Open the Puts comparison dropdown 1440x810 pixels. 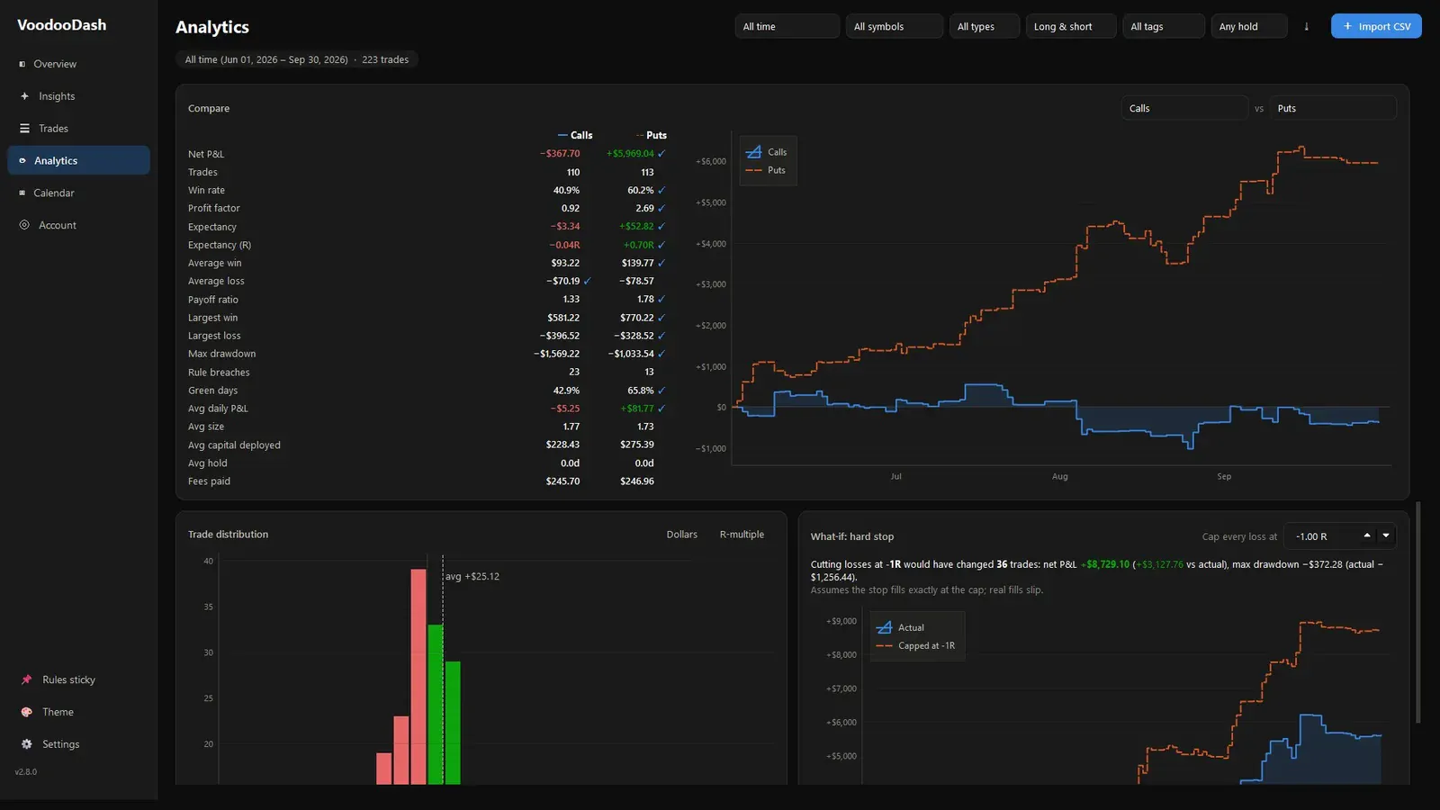tap(1333, 108)
